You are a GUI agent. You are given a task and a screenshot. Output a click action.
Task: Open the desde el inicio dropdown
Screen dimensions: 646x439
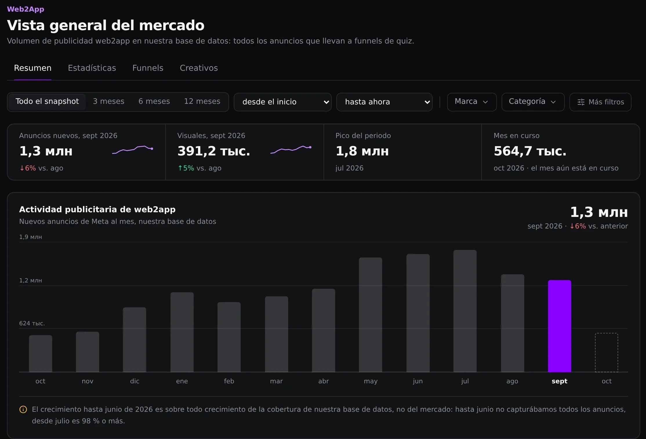tap(282, 102)
